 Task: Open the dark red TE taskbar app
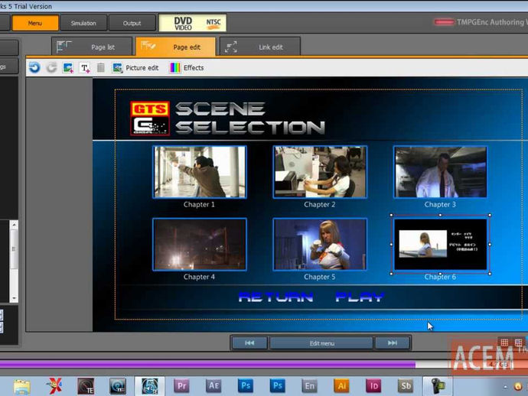click(86, 386)
